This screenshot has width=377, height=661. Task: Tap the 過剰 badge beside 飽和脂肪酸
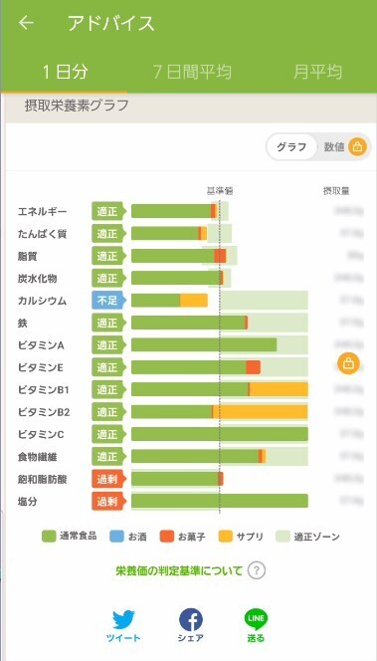tap(107, 479)
